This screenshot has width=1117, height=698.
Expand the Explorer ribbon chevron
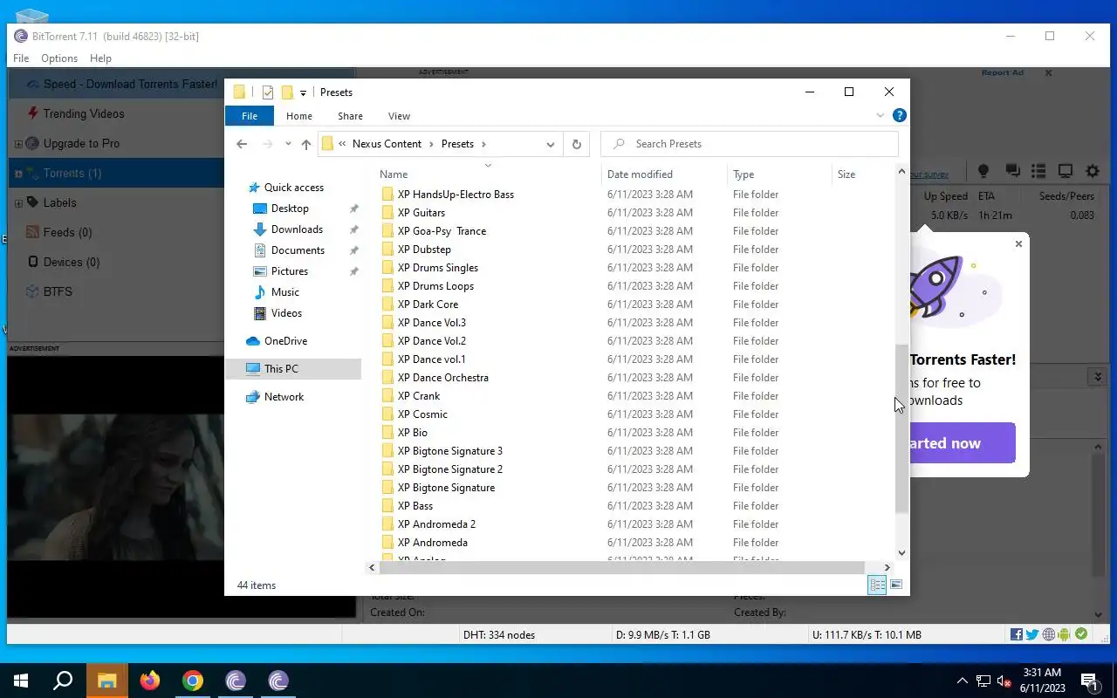[x=881, y=115]
